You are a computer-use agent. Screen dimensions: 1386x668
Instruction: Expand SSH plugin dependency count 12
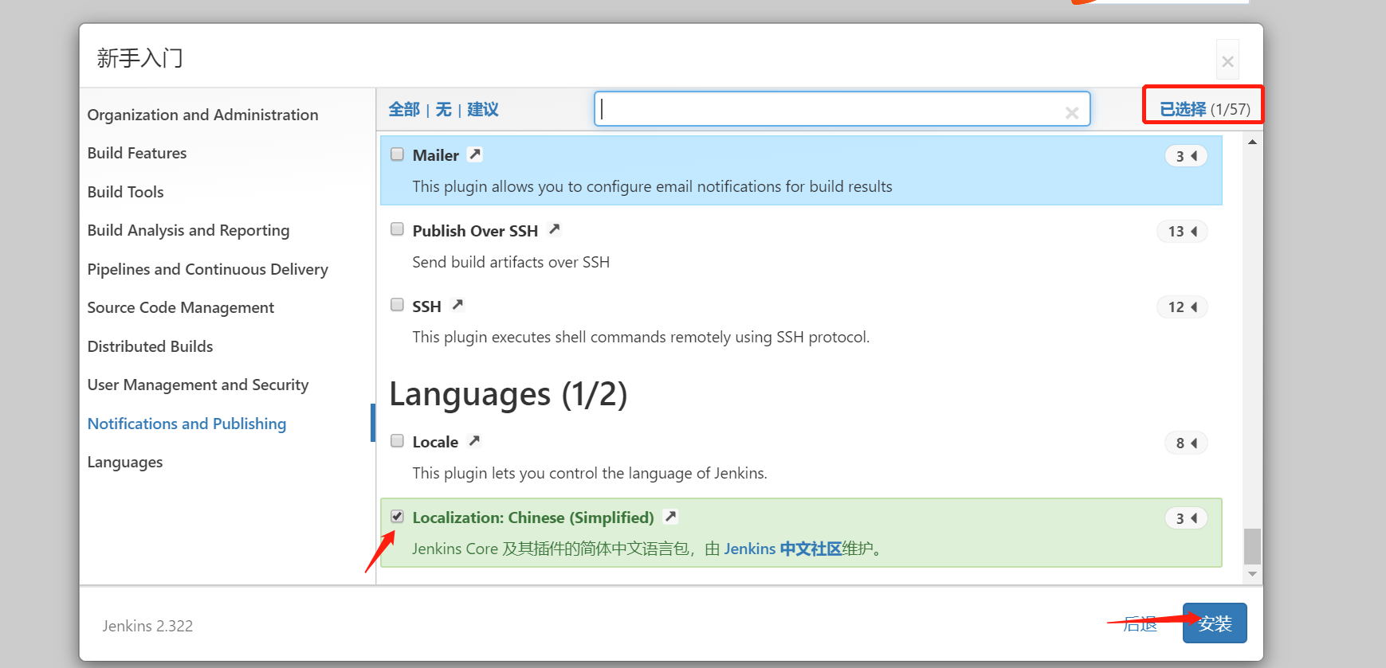pyautogui.click(x=1182, y=307)
